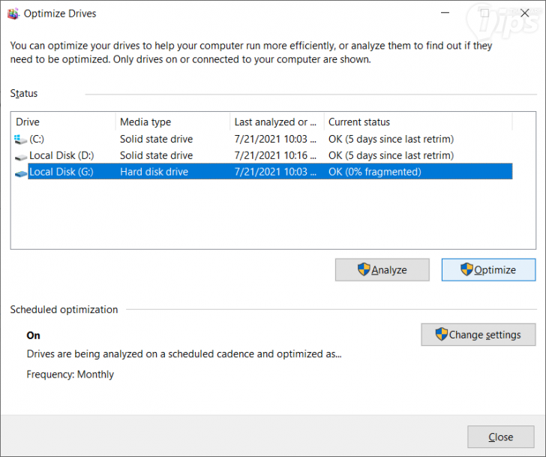The height and width of the screenshot is (457, 546).
Task: Click the 7/21/2021 10:16 date cell
Action: (275, 155)
